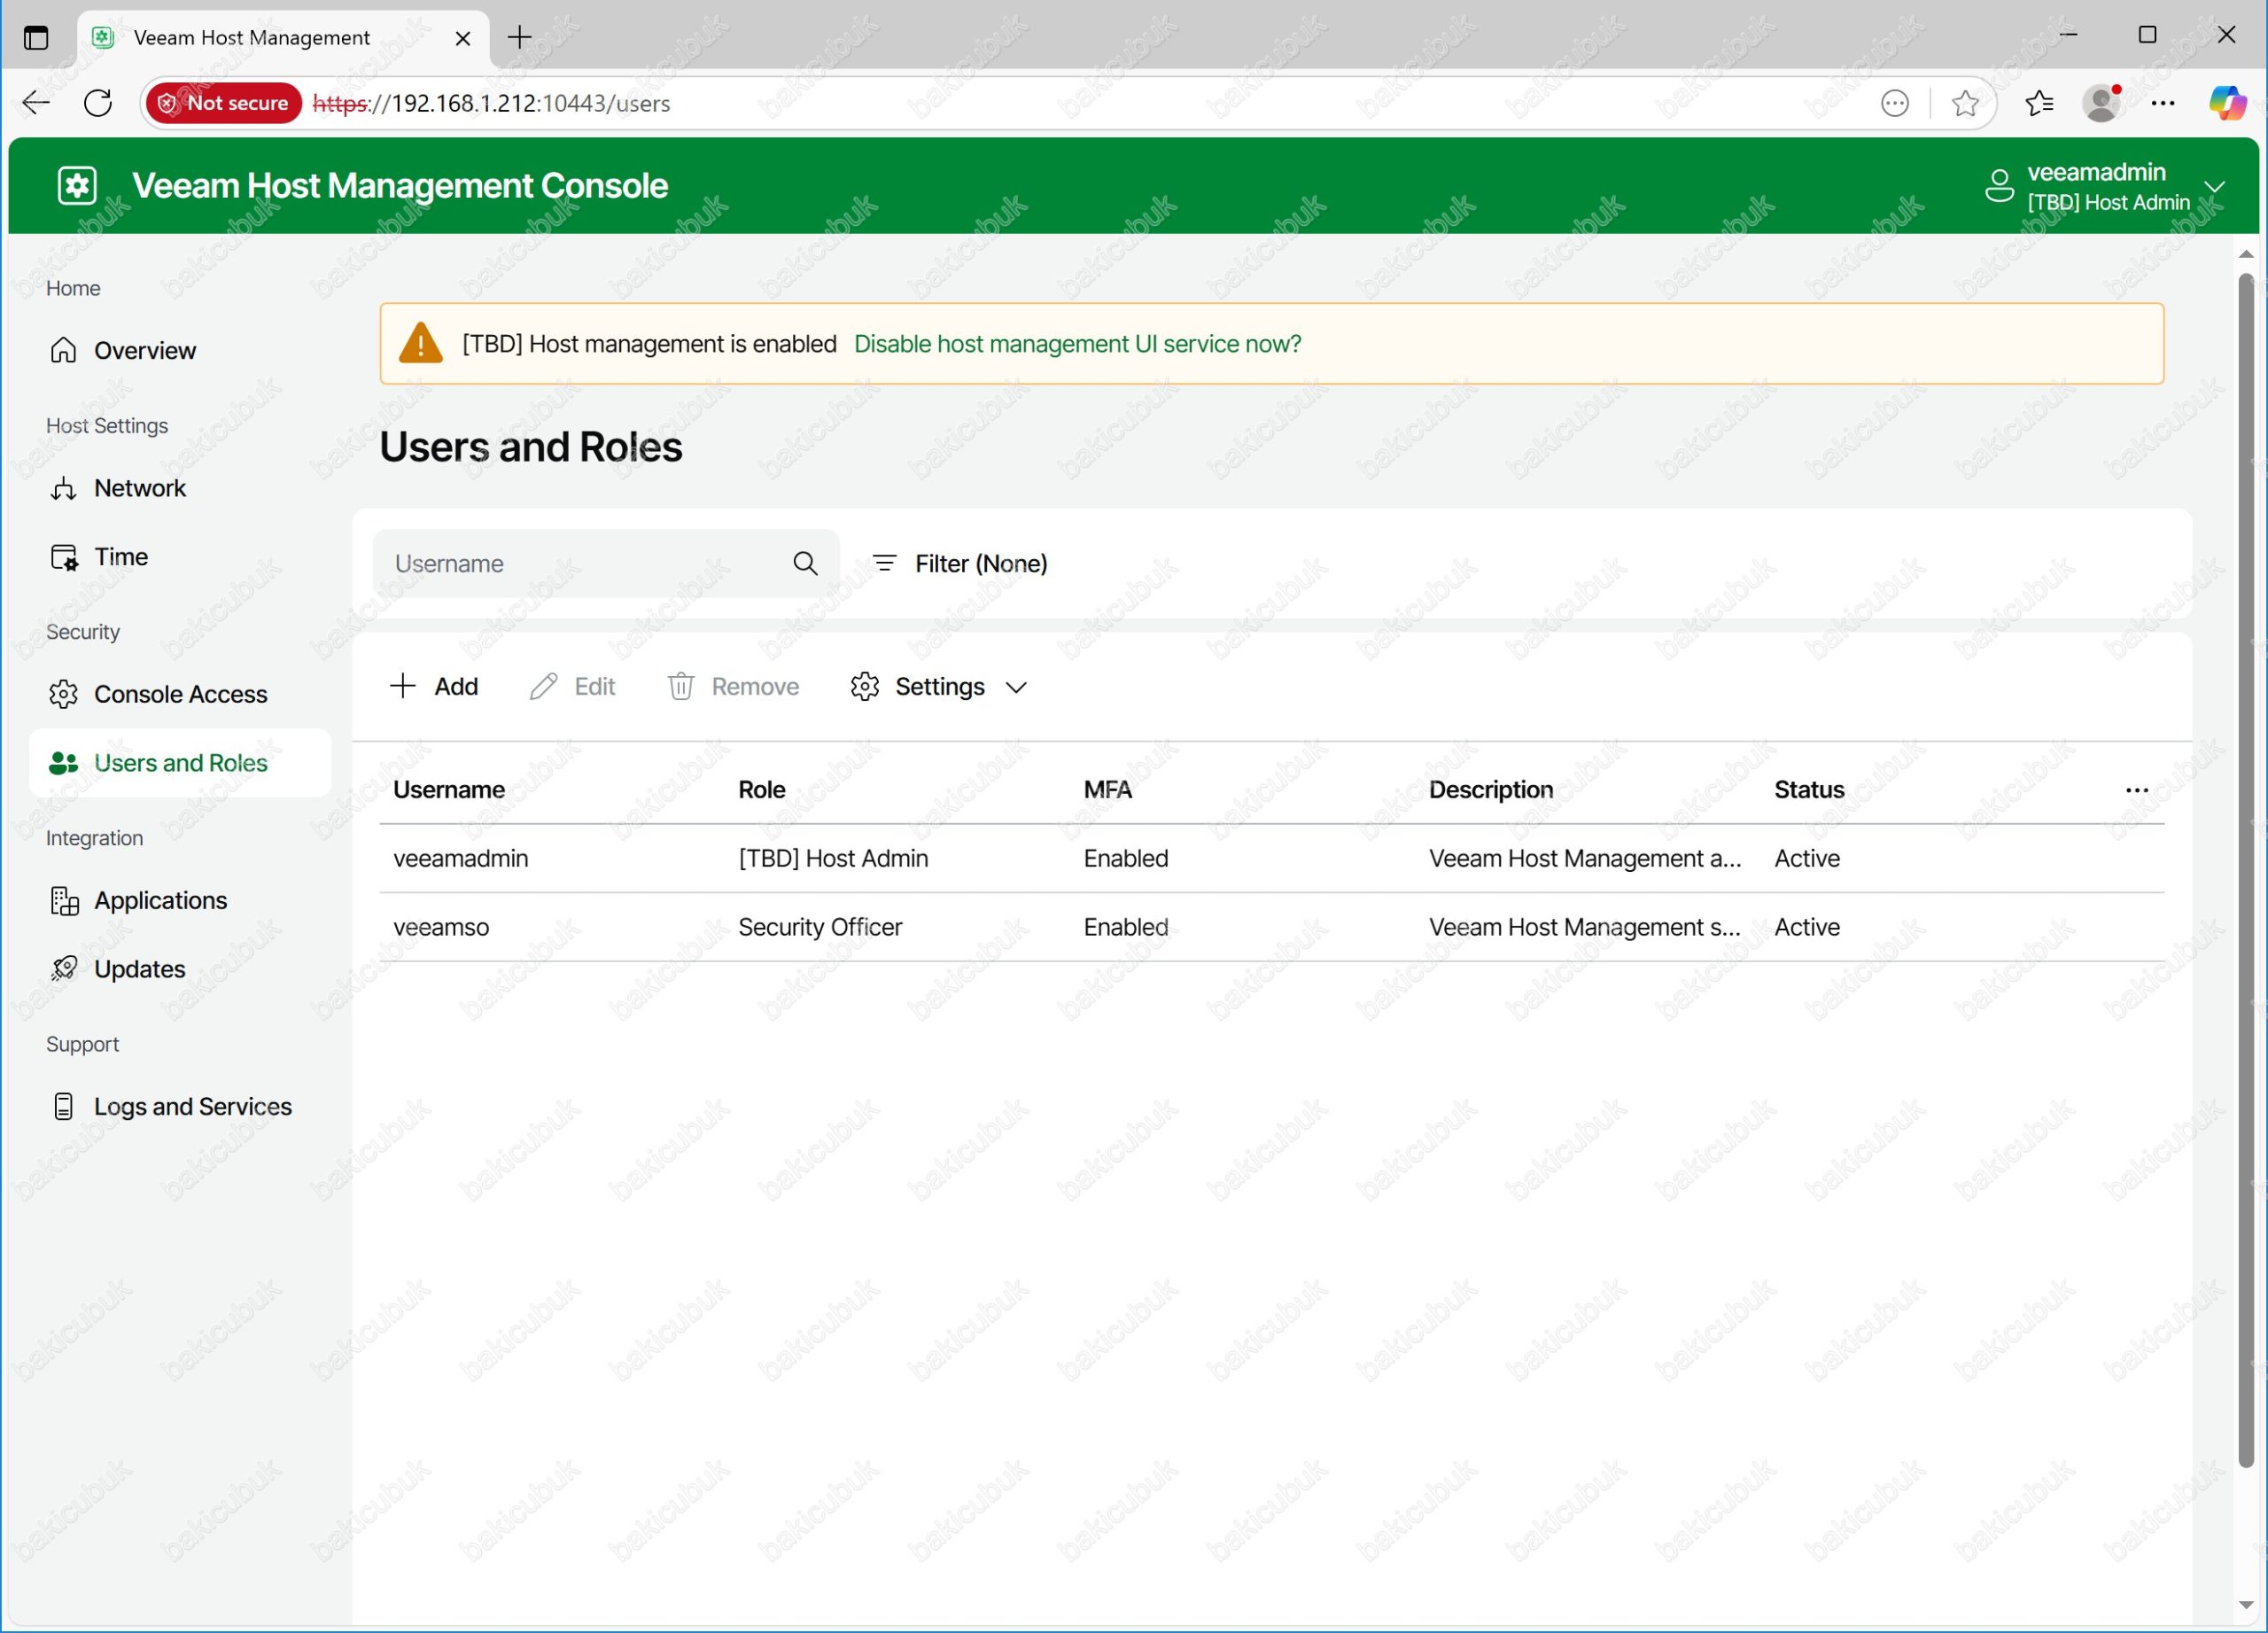Image resolution: width=2268 pixels, height=1633 pixels.
Task: Add a new user
Action: pos(434,687)
